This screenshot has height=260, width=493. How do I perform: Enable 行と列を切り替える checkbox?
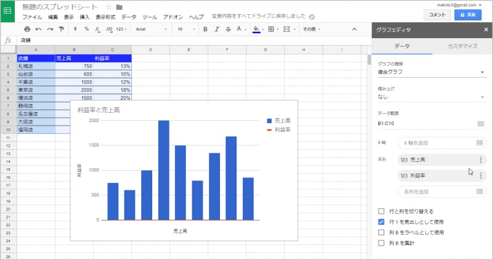(x=381, y=211)
